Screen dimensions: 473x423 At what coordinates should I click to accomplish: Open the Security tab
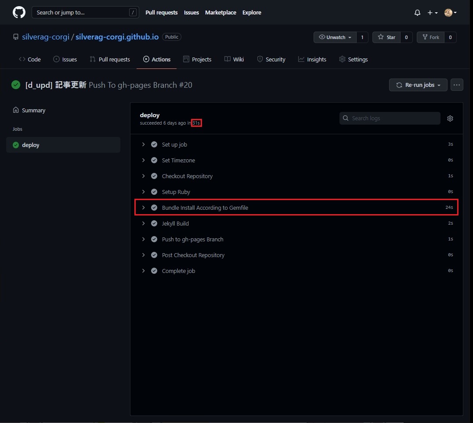(x=271, y=59)
